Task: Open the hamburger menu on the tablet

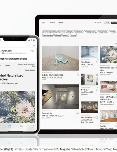Action: coord(43,23)
